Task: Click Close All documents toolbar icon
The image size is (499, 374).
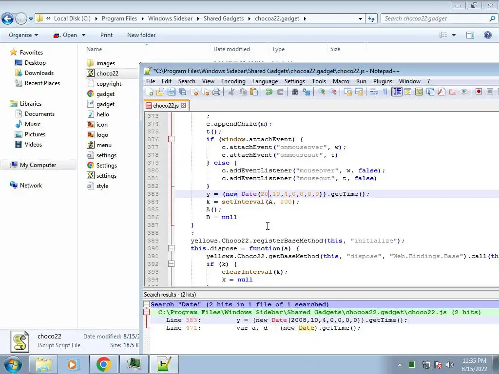Action: point(205,92)
